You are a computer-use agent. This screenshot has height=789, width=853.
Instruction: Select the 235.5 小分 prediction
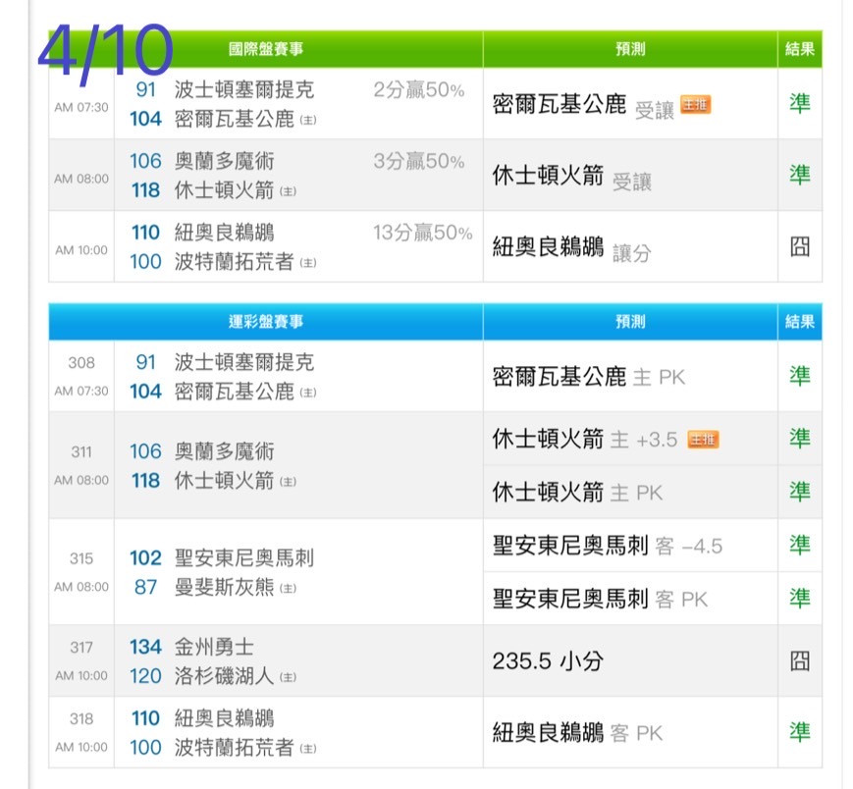click(x=548, y=661)
